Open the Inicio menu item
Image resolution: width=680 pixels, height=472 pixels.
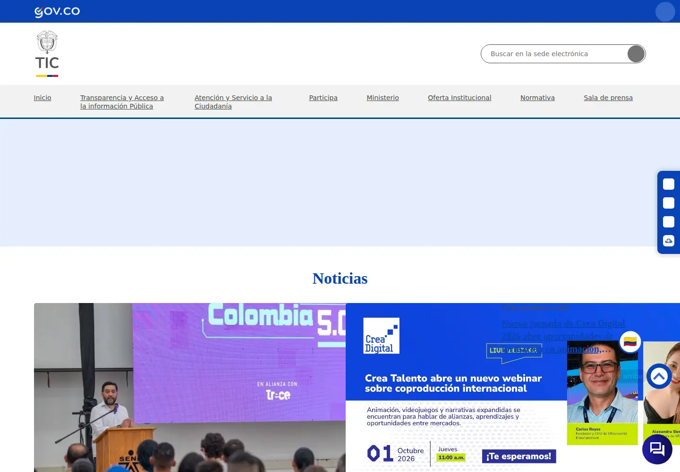tap(42, 98)
